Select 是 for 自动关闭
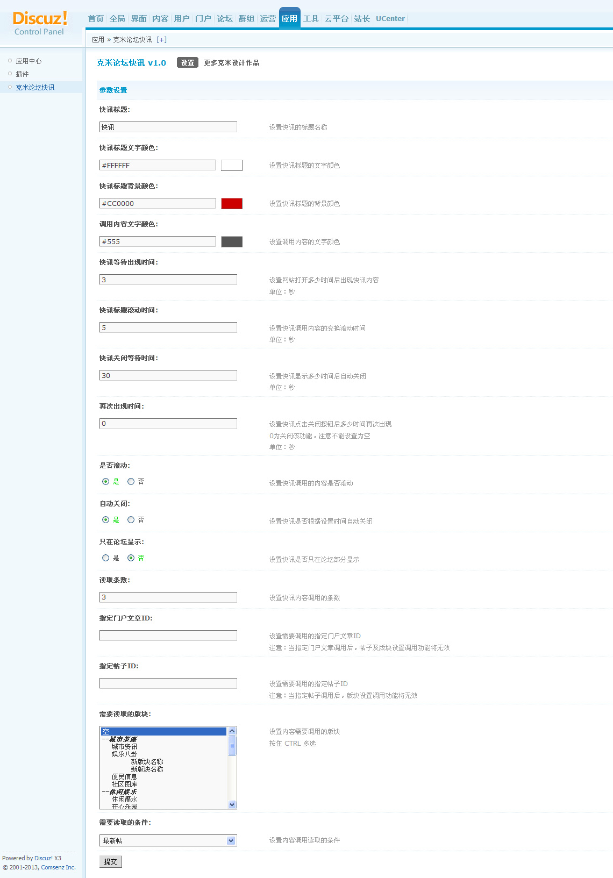Screen dimensions: 613x878 (x=106, y=520)
